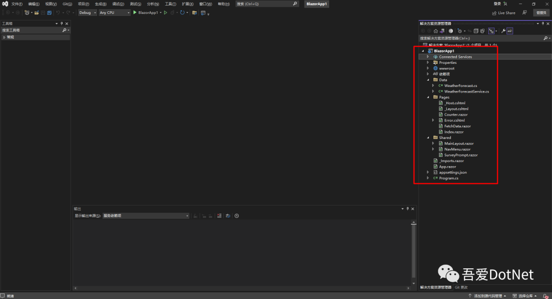Open the Debug configuration dropdown

click(87, 13)
